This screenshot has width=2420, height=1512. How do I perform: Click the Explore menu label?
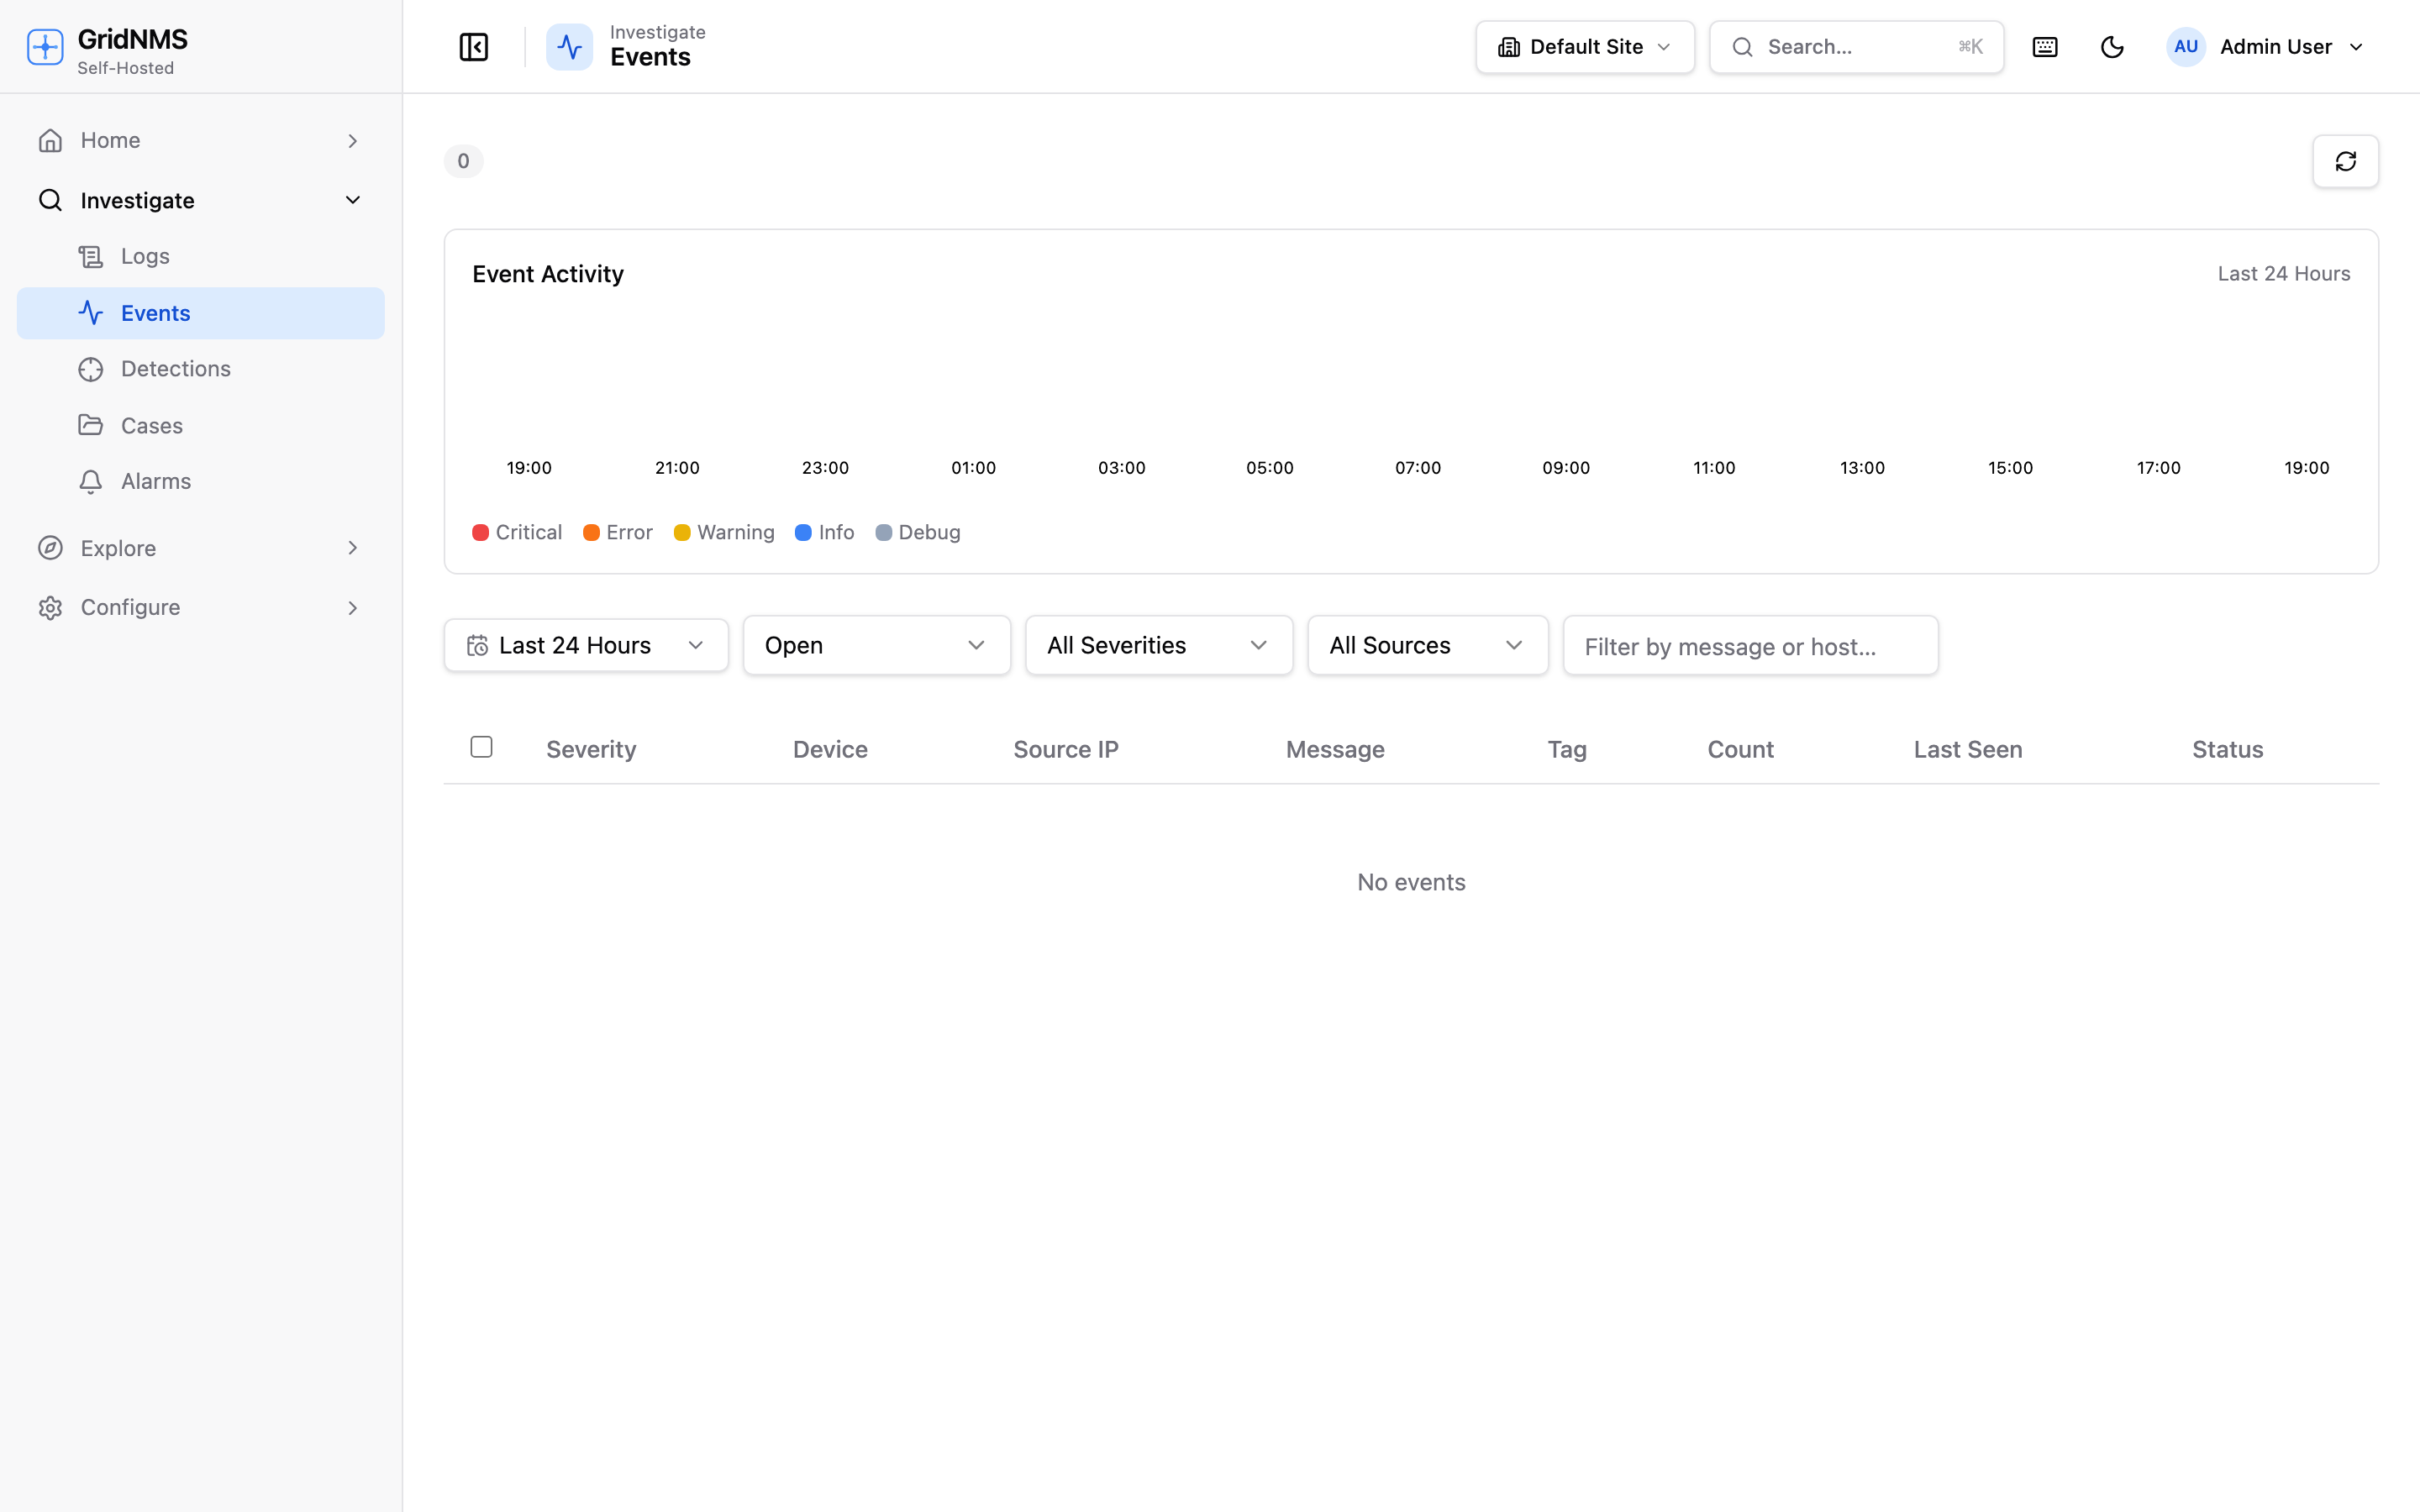coord(118,548)
